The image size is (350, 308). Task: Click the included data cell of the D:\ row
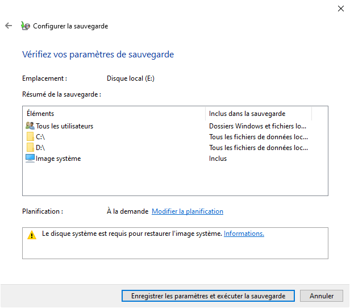[258, 148]
